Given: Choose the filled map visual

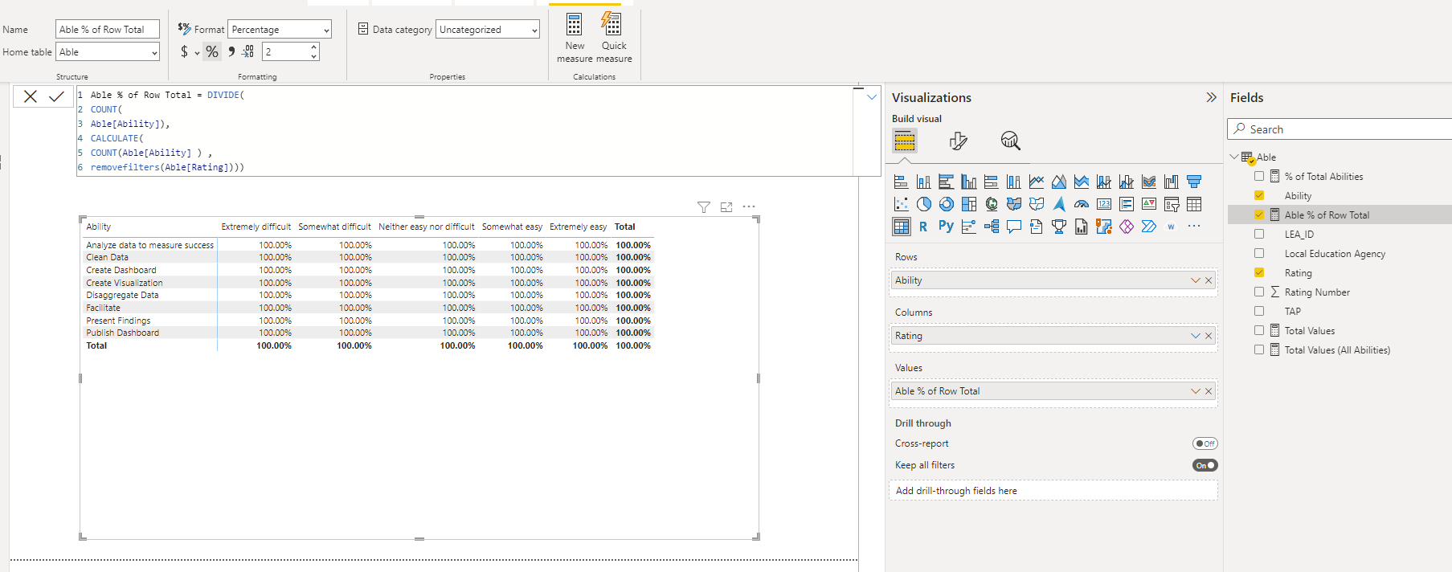Looking at the screenshot, I should (x=1014, y=204).
